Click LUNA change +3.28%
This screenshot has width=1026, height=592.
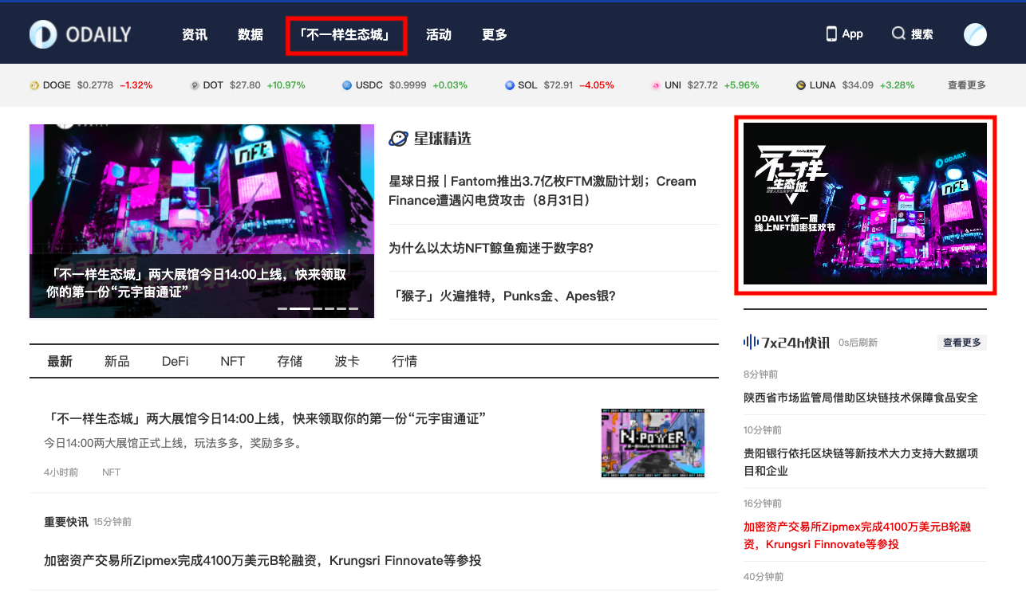(x=898, y=85)
